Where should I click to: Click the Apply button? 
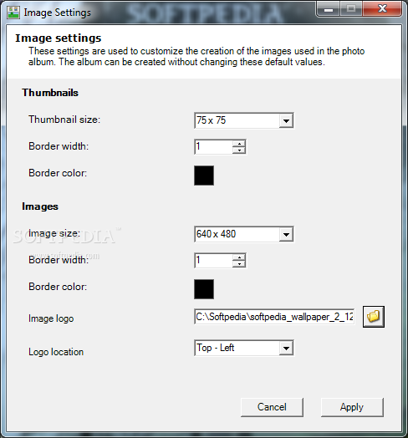(352, 407)
